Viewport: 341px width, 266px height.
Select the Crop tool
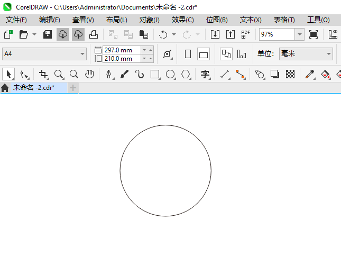coord(44,74)
